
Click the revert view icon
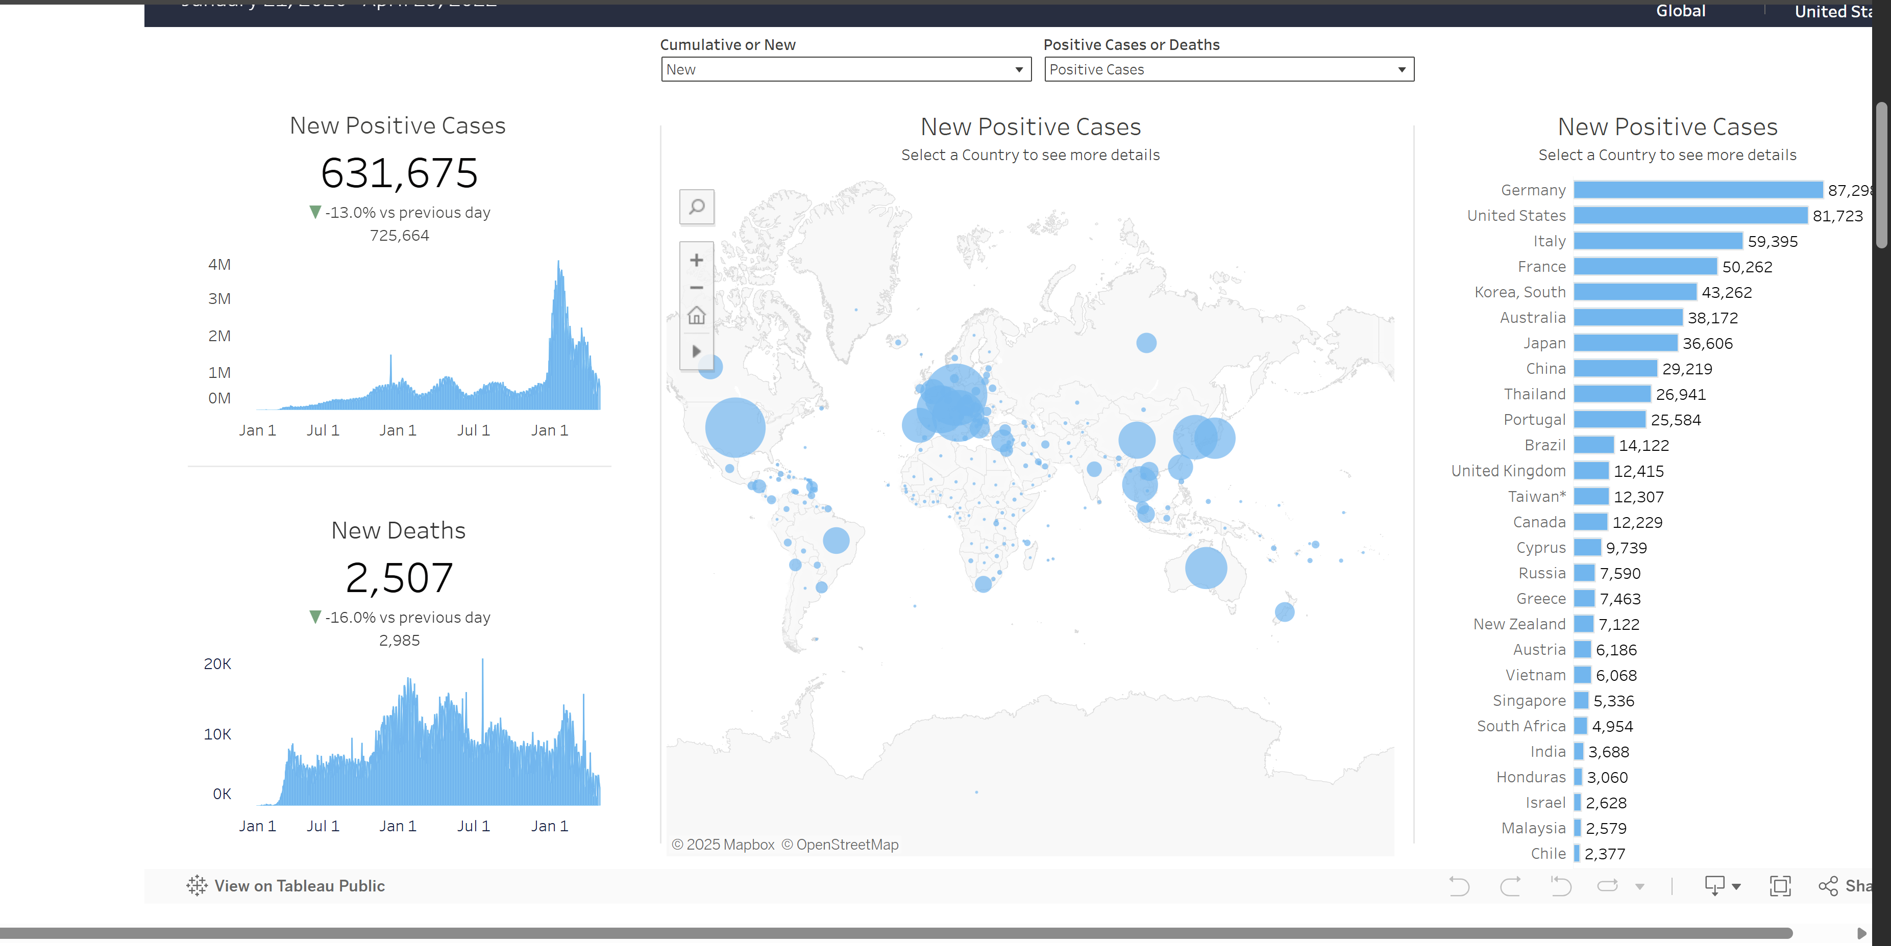(x=1561, y=886)
